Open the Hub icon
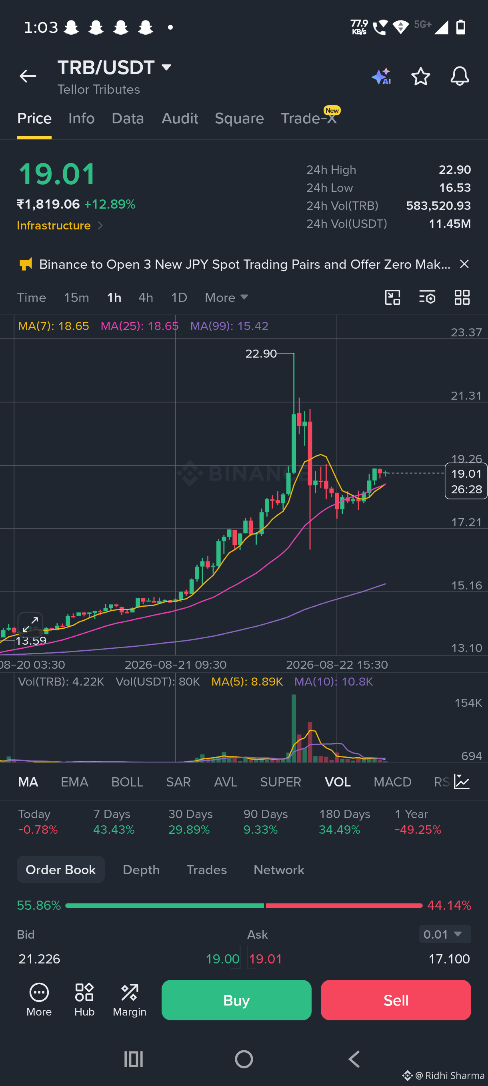 (x=84, y=1000)
